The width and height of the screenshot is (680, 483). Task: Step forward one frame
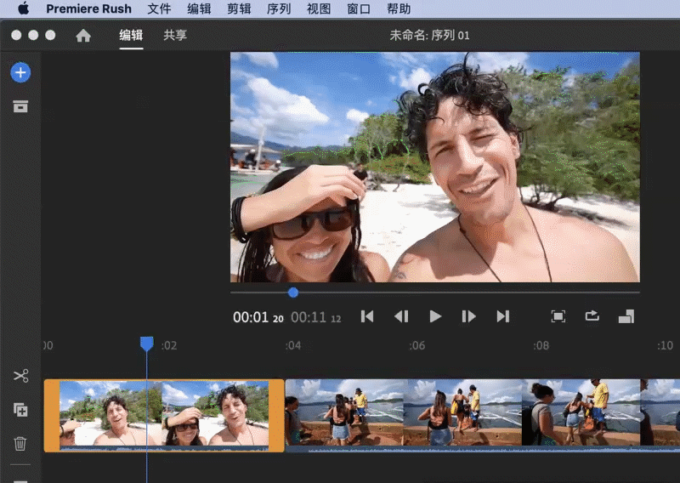coord(469,316)
